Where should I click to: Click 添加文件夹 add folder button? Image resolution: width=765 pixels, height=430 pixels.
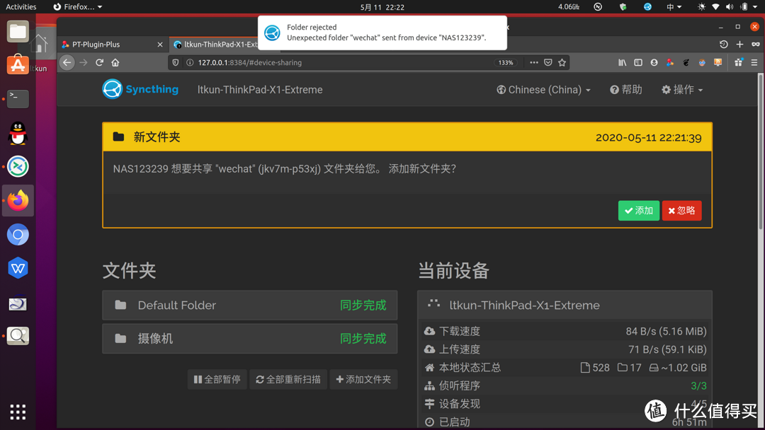[x=363, y=379]
